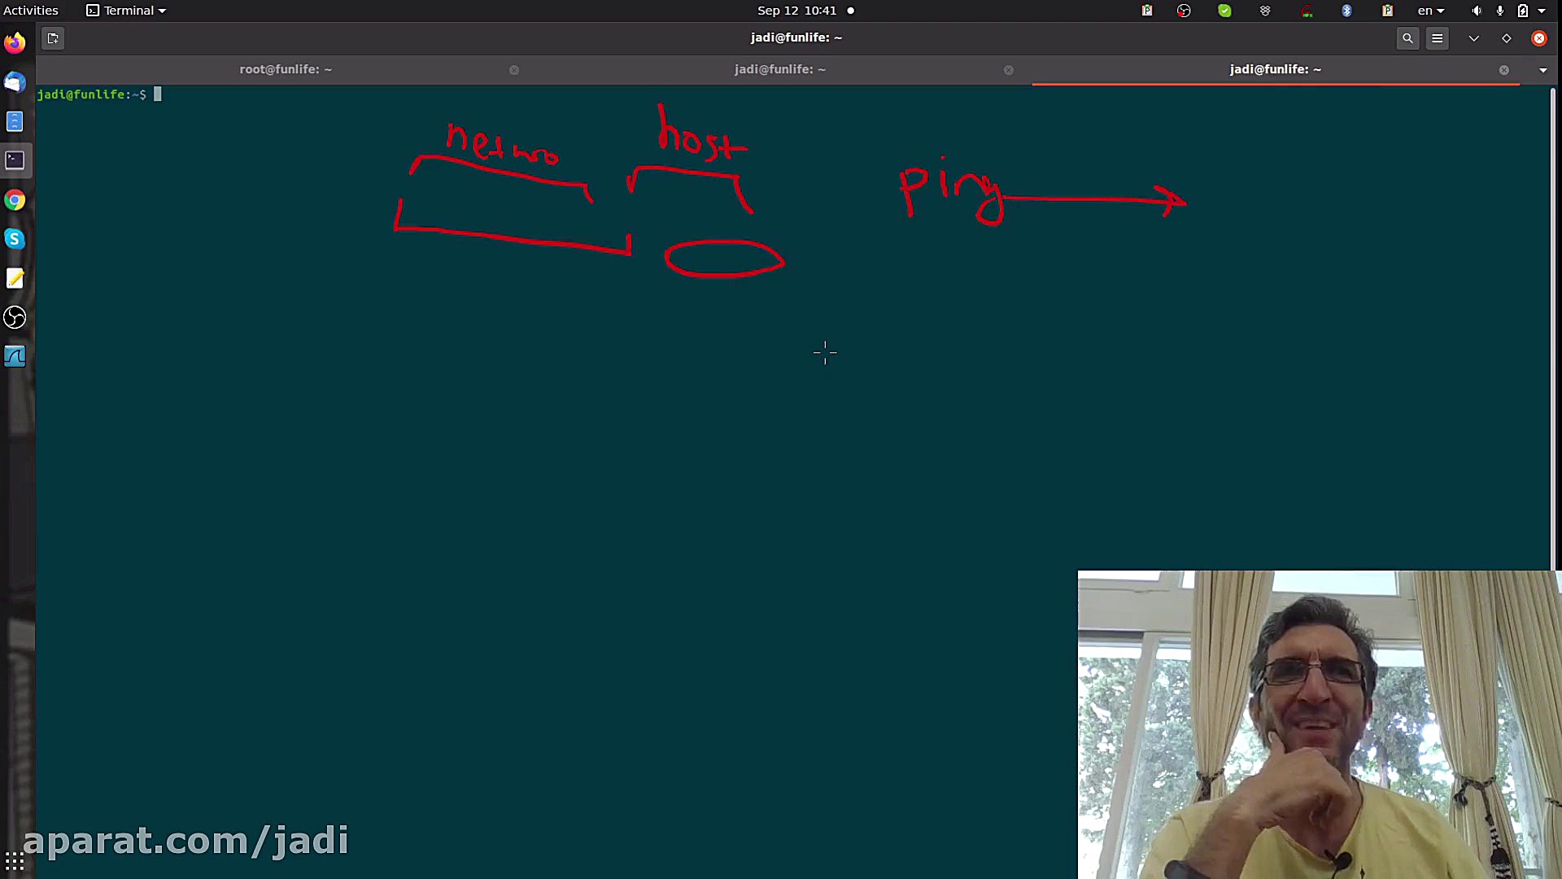The image size is (1562, 879).
Task: Launch OBS Studio from the dock
Action: click(15, 317)
